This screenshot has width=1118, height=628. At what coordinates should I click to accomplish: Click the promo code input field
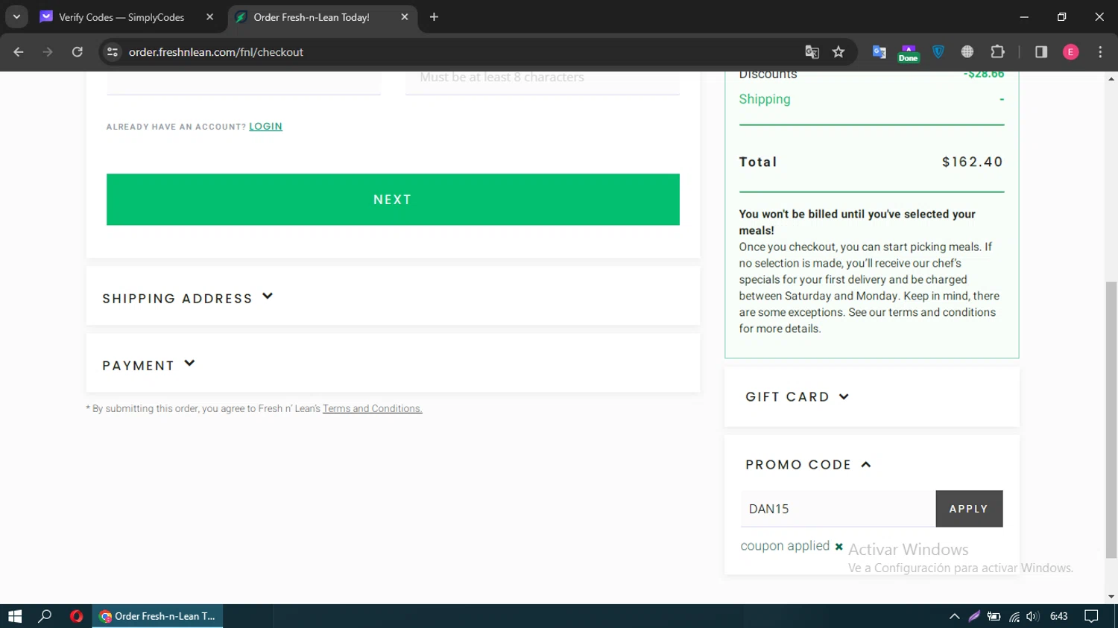[x=838, y=509]
